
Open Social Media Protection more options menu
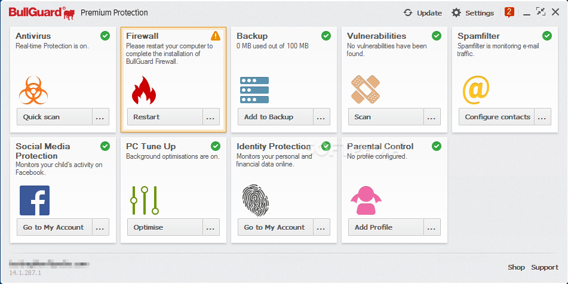[101, 227]
